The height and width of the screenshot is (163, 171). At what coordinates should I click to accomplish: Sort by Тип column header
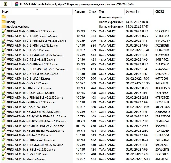click(111, 12)
